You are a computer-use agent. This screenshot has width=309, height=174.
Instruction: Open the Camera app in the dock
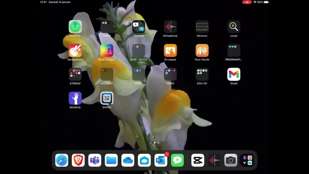click(231, 160)
